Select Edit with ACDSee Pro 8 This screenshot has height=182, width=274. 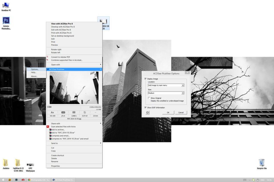[74, 30]
